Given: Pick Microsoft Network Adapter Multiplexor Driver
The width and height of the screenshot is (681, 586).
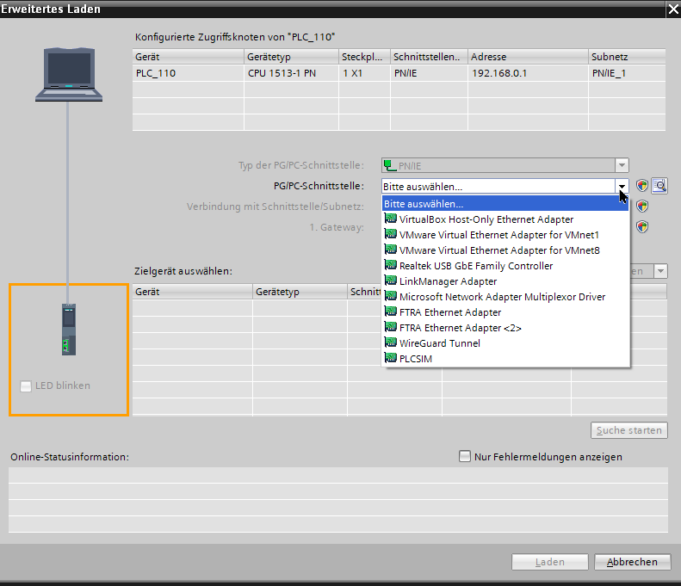Looking at the screenshot, I should (502, 297).
